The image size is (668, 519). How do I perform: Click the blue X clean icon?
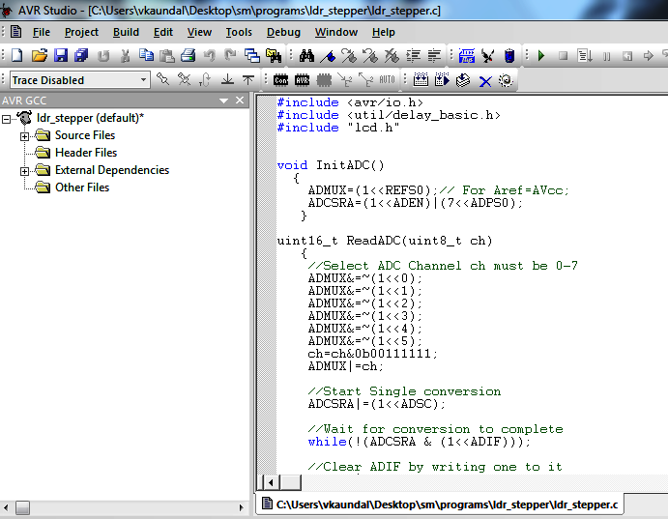click(485, 80)
